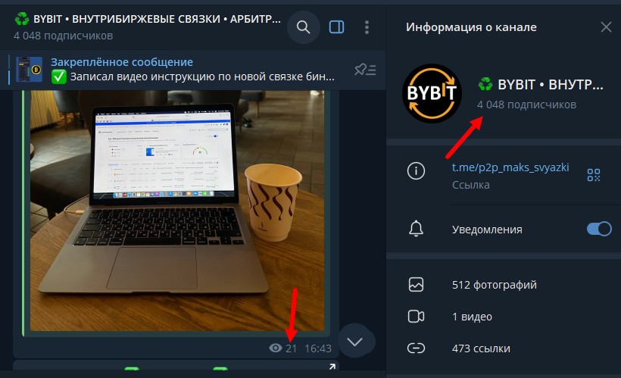Open the BYBIT channel avatar picture
The width and height of the screenshot is (621, 378).
click(x=432, y=93)
